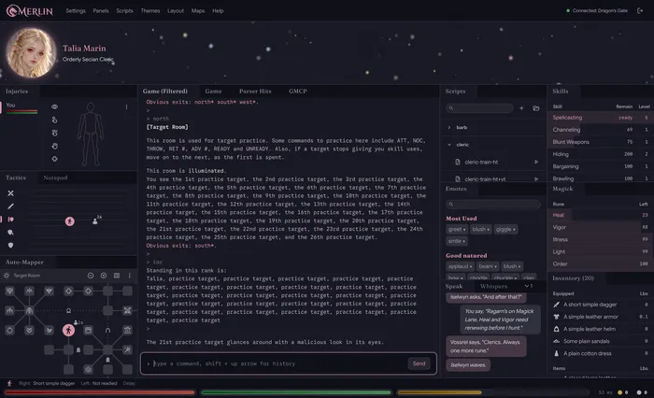This screenshot has width=654, height=398.
Task: Open the Themes menu
Action: [x=150, y=11]
